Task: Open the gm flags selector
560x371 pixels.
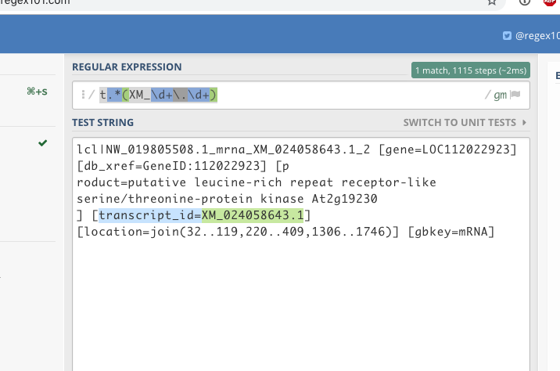Action: click(x=500, y=95)
